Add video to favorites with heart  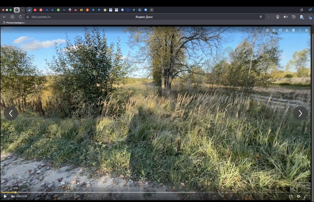pos(280,30)
